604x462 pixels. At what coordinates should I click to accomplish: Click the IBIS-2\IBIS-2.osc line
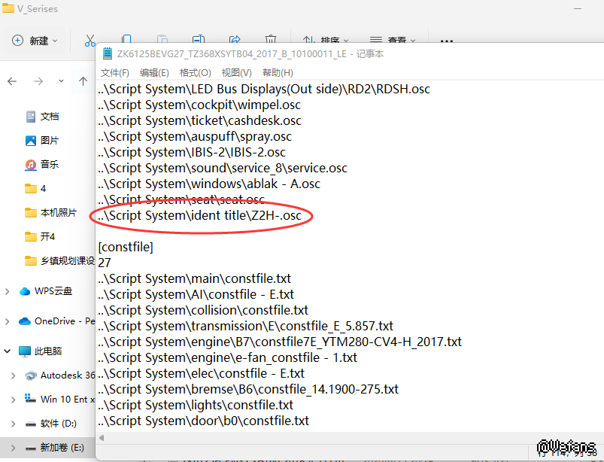[x=192, y=152]
